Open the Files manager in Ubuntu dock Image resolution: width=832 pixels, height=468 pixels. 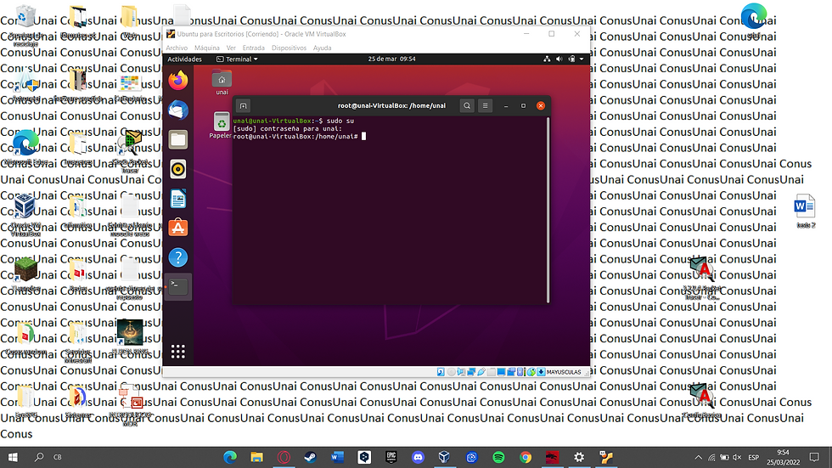[x=178, y=139]
